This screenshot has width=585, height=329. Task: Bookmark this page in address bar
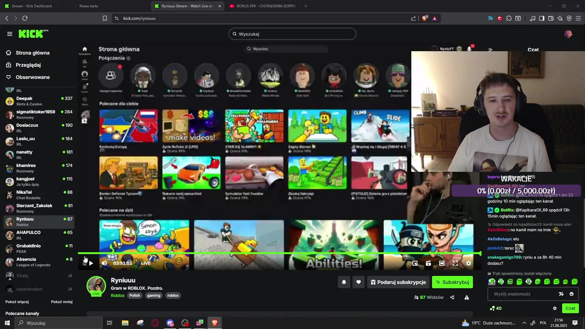coord(105,18)
